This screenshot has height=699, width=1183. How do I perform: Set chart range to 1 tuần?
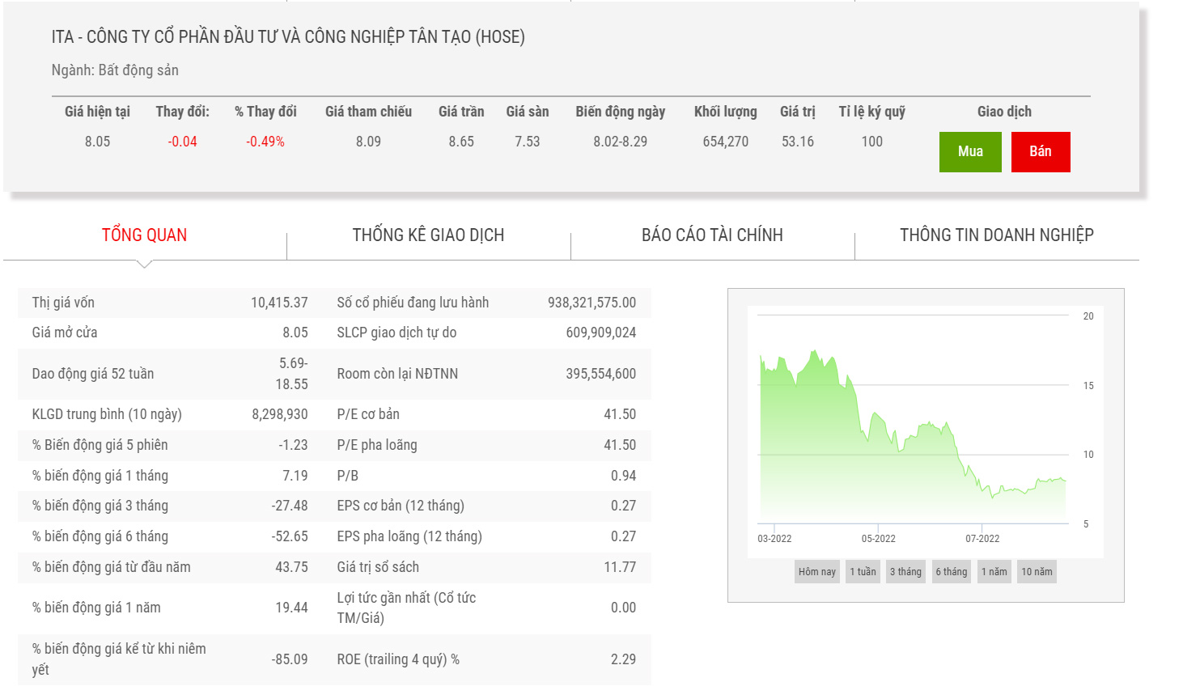(863, 572)
